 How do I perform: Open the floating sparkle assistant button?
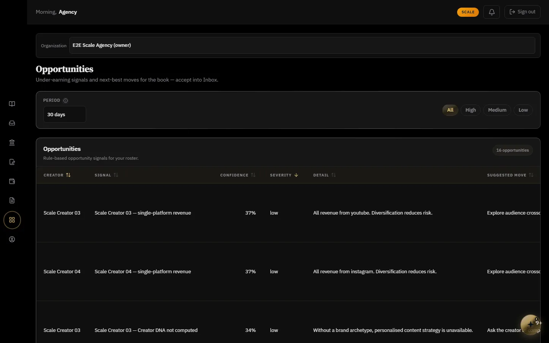tap(530, 324)
